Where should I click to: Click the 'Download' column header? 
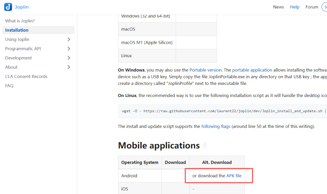(x=175, y=162)
